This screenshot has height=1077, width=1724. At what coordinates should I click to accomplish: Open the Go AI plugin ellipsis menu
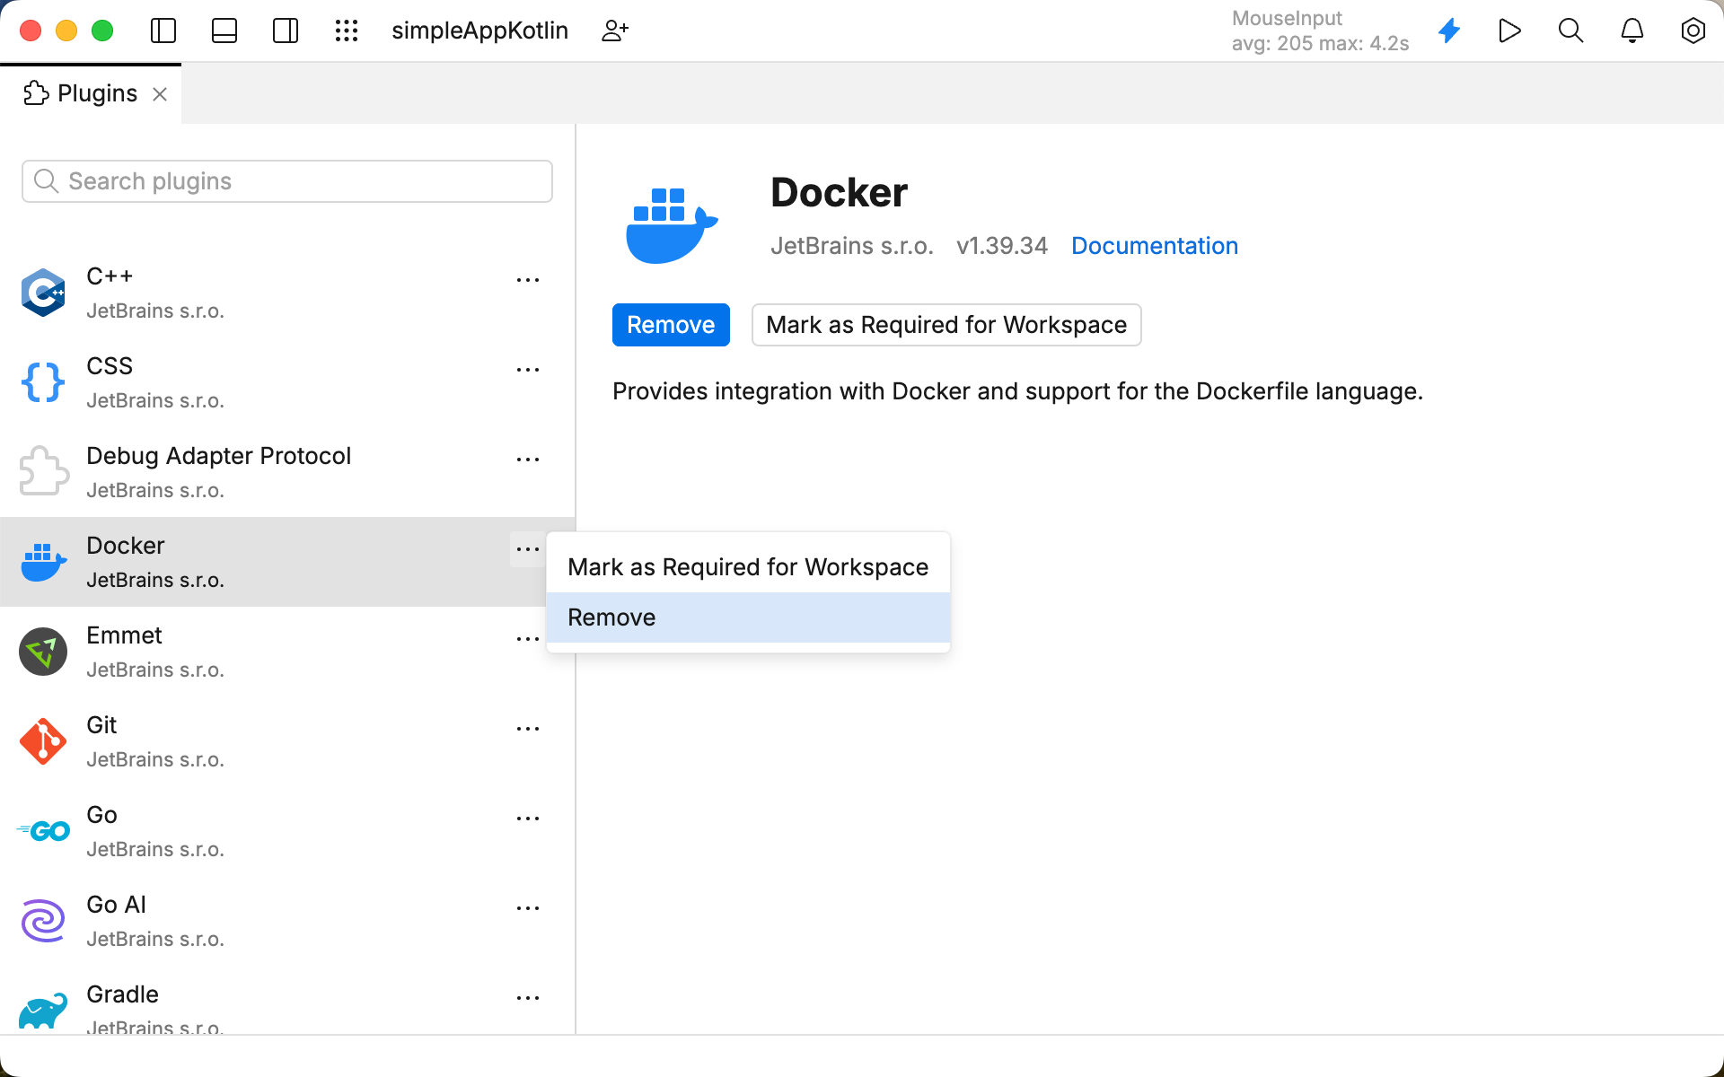click(x=528, y=908)
